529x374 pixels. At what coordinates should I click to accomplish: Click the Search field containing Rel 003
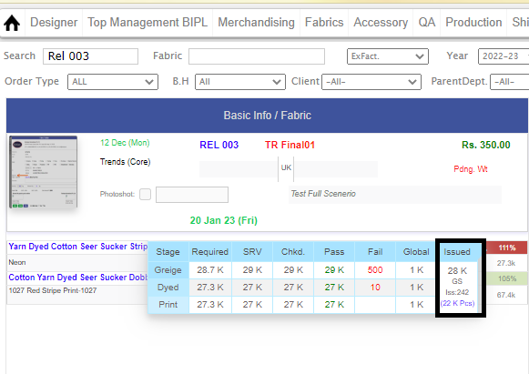tap(90, 56)
